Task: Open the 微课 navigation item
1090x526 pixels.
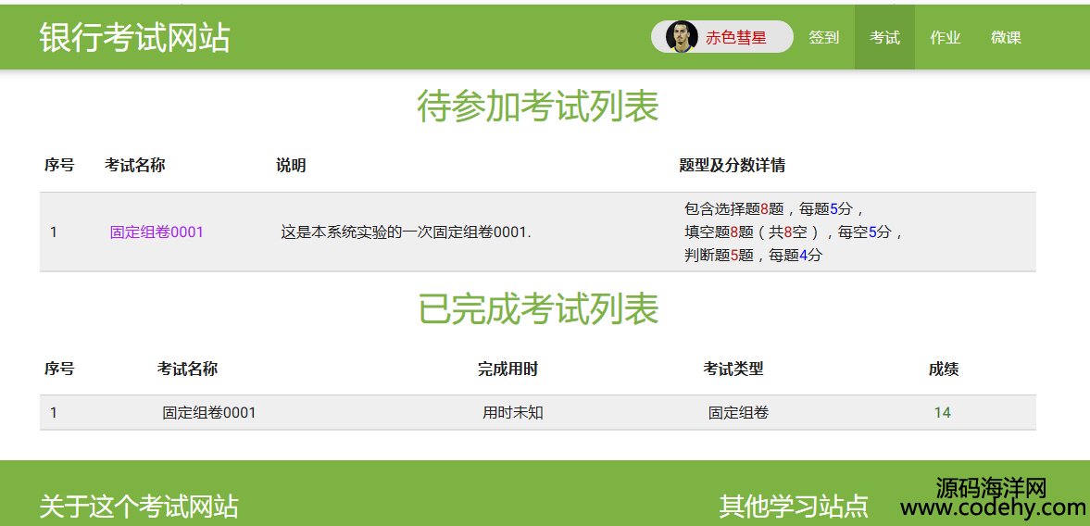Action: point(1006,38)
